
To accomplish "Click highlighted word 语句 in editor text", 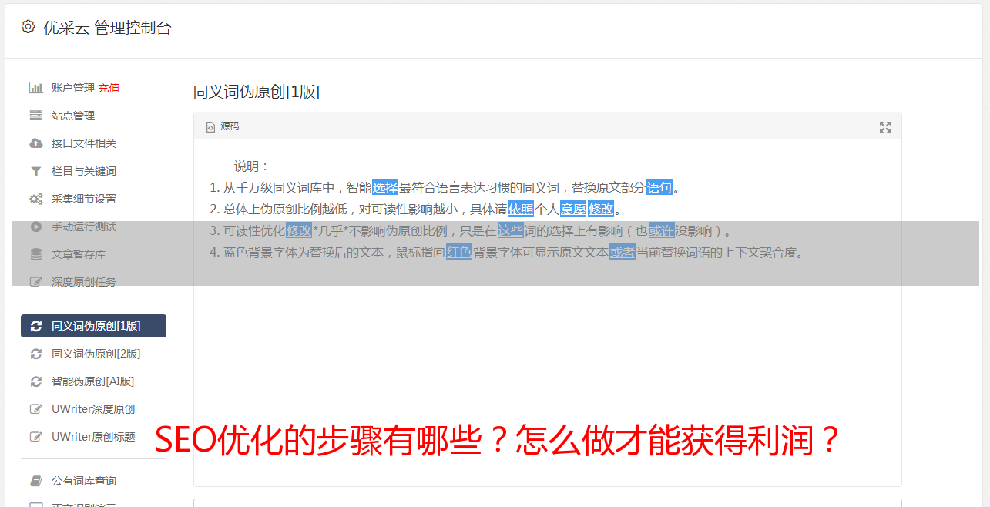I will click(659, 187).
